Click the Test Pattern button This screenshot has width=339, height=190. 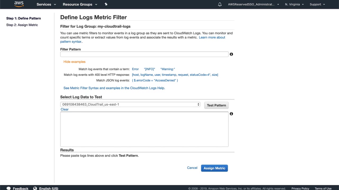(216, 105)
